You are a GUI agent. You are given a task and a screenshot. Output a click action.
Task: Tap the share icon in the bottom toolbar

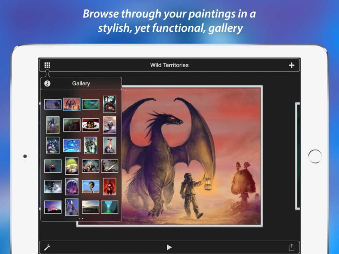(x=292, y=246)
